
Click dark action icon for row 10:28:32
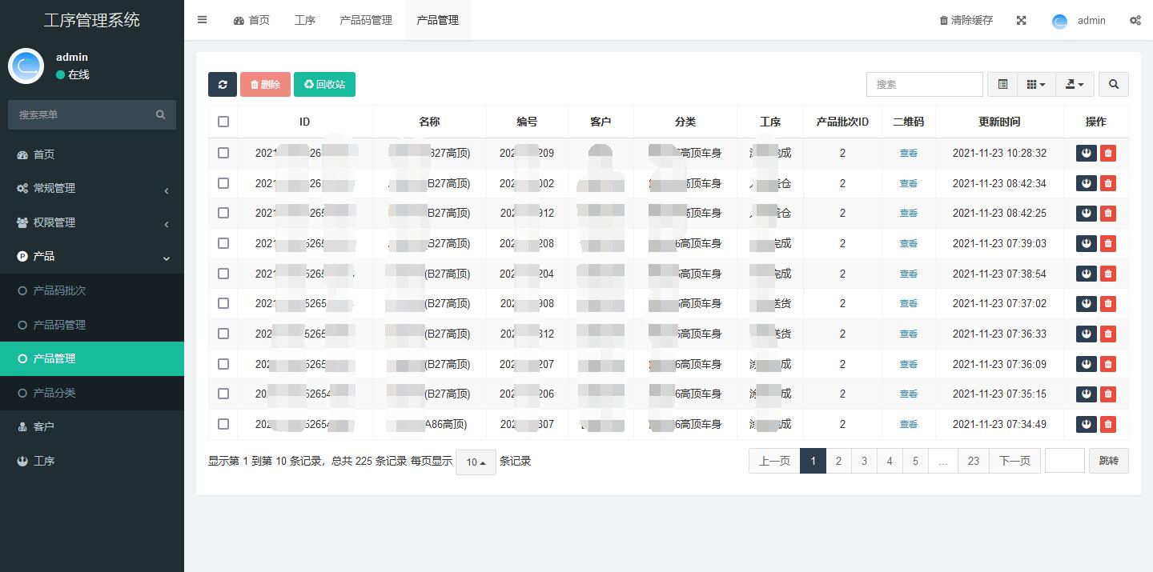point(1087,153)
